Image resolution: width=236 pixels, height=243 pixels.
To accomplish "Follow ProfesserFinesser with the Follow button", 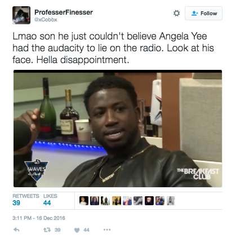I will coord(203,13).
